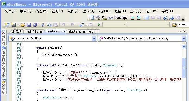Open the text editor toolbar options arrow
Viewport: 189px width, 101px height.
183,19
